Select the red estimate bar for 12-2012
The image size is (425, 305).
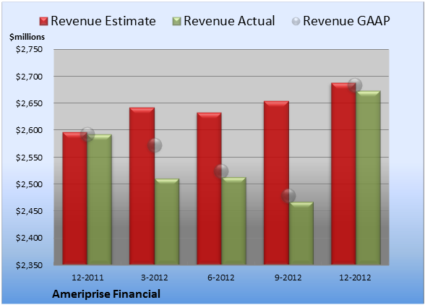(x=343, y=173)
